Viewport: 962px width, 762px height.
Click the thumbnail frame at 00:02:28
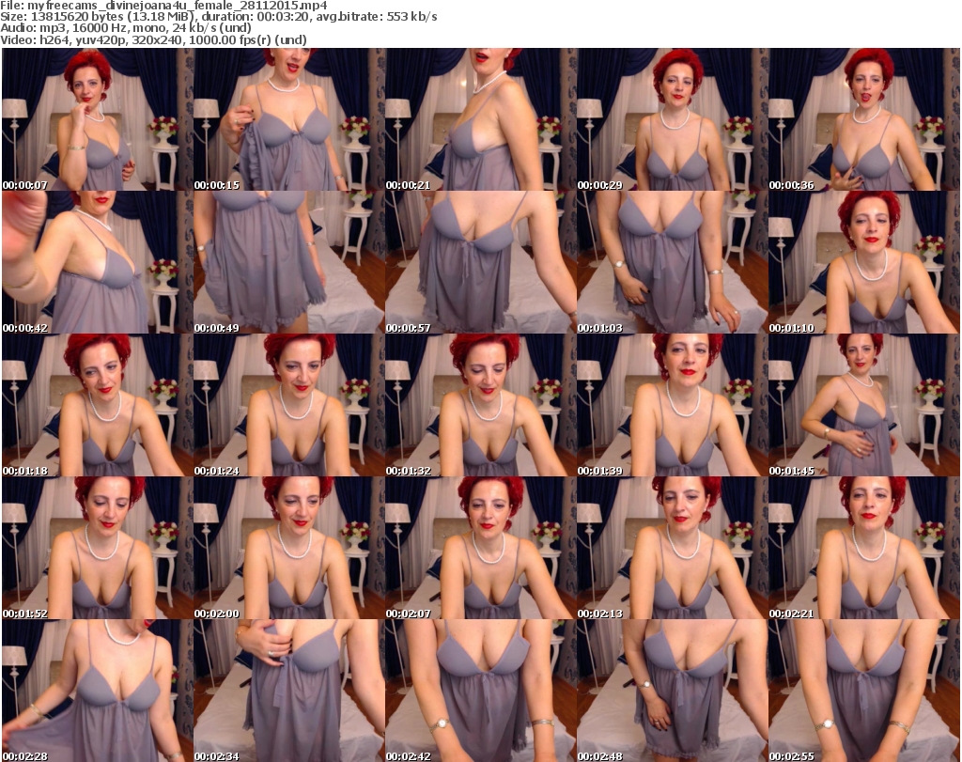(x=98, y=691)
